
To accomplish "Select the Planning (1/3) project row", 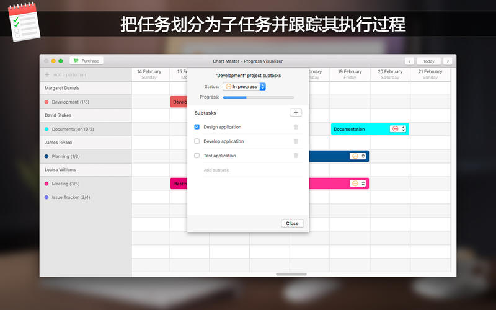I will (x=86, y=156).
